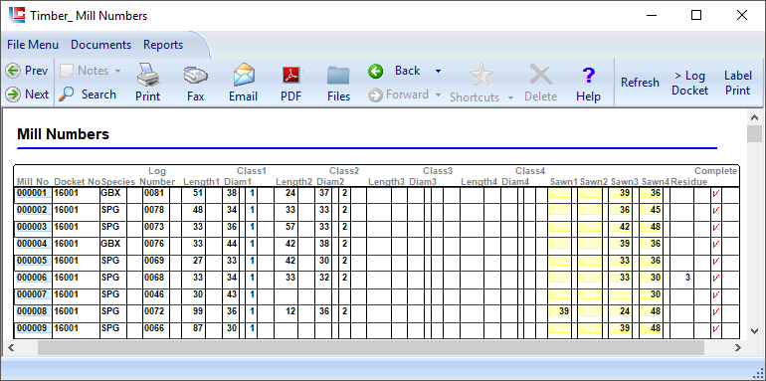Open Mill No 000001 link

click(32, 193)
